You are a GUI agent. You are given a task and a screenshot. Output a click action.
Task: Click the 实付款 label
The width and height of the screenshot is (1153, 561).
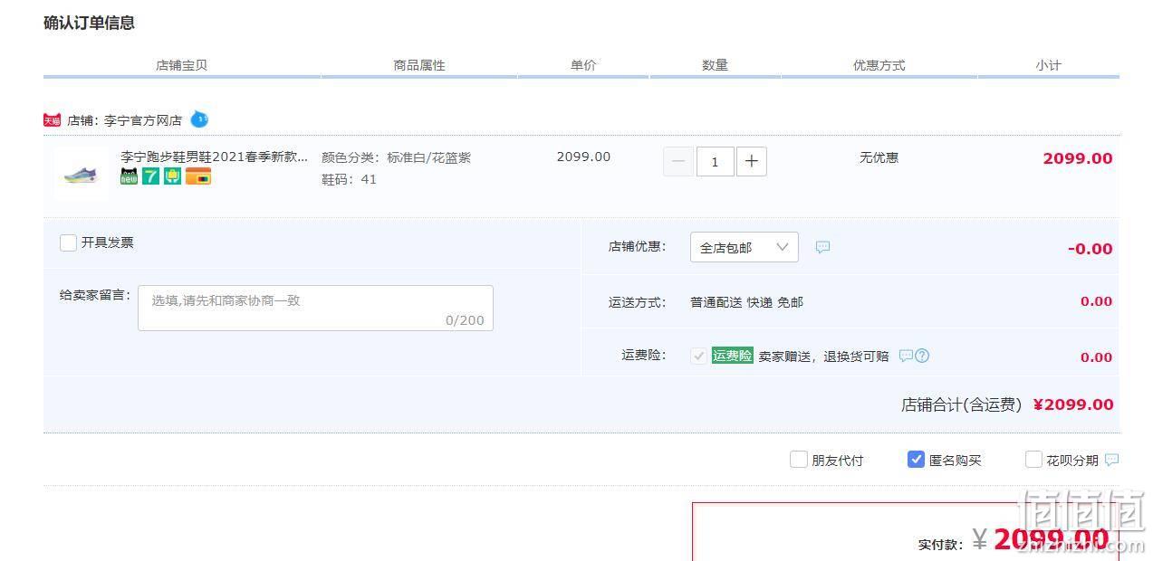[940, 545]
